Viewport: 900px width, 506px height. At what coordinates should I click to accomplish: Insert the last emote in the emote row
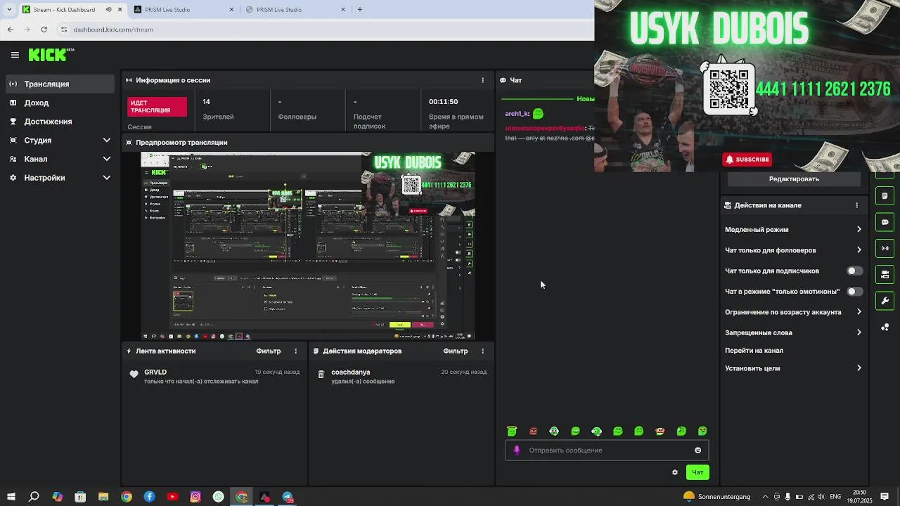pyautogui.click(x=702, y=432)
